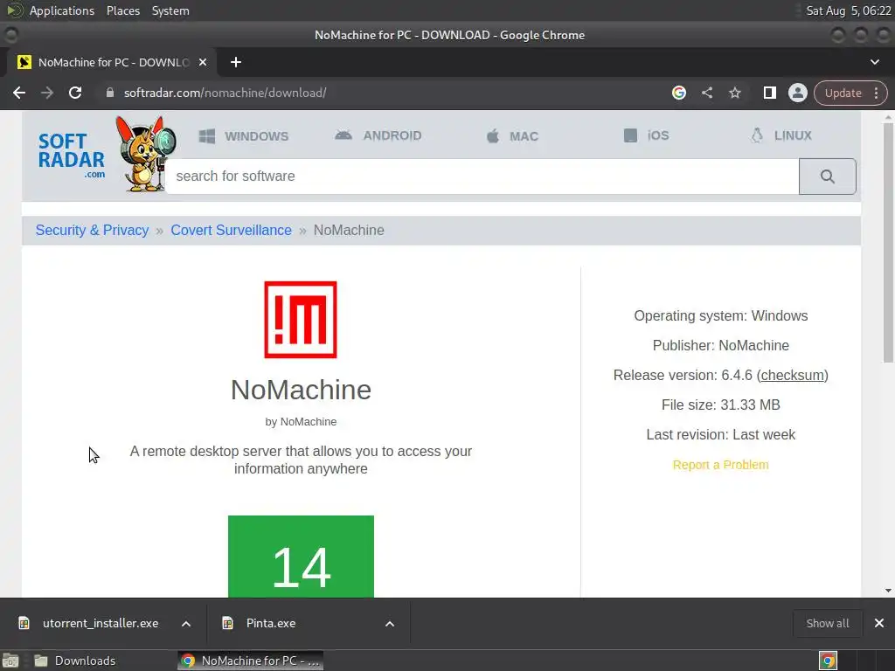895x671 pixels.
Task: Click the magnifier search button
Action: click(827, 176)
